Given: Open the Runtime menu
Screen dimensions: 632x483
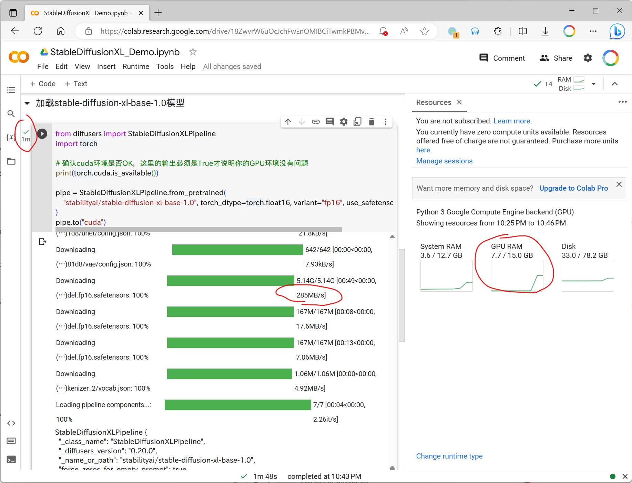Looking at the screenshot, I should (x=136, y=66).
